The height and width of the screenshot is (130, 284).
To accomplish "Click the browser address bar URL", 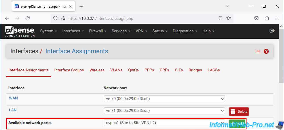I will 101,18.
